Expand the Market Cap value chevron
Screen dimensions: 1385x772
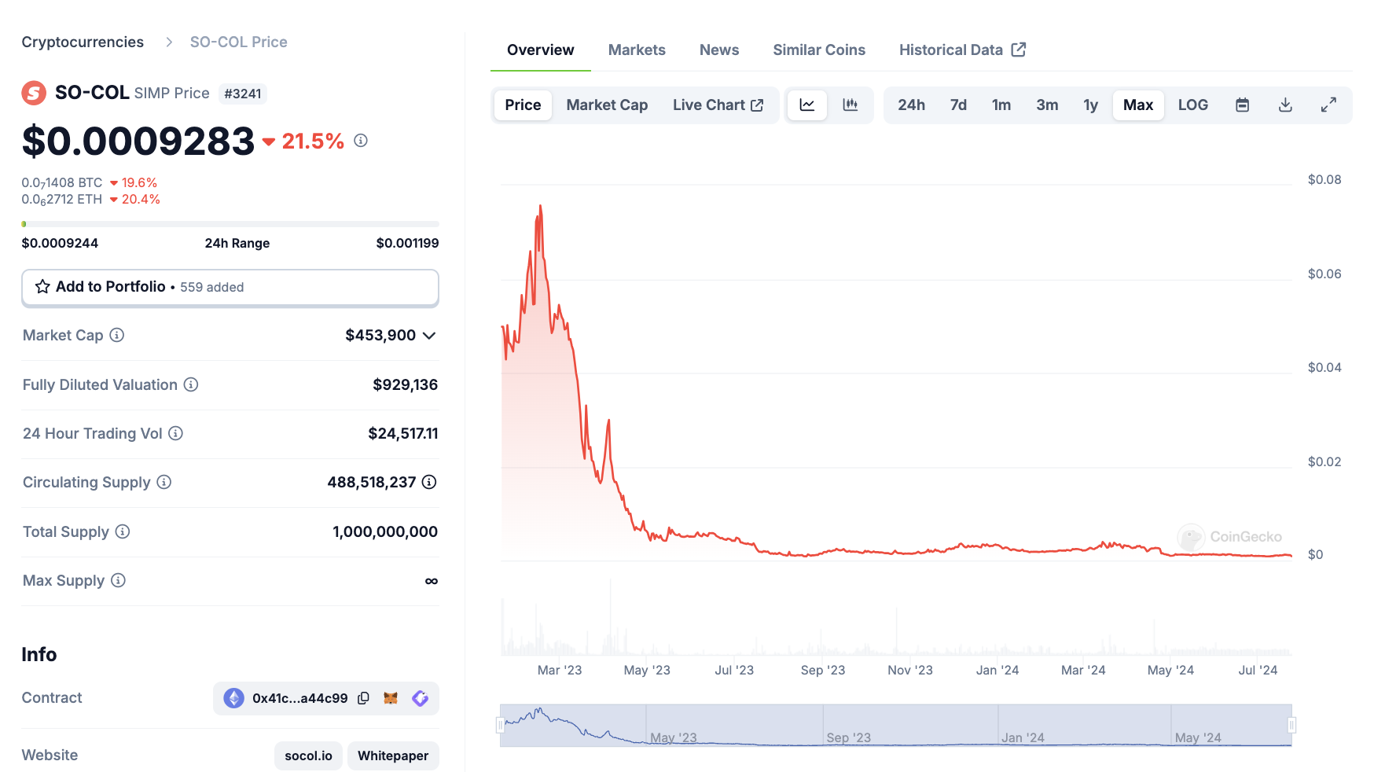[x=429, y=336]
